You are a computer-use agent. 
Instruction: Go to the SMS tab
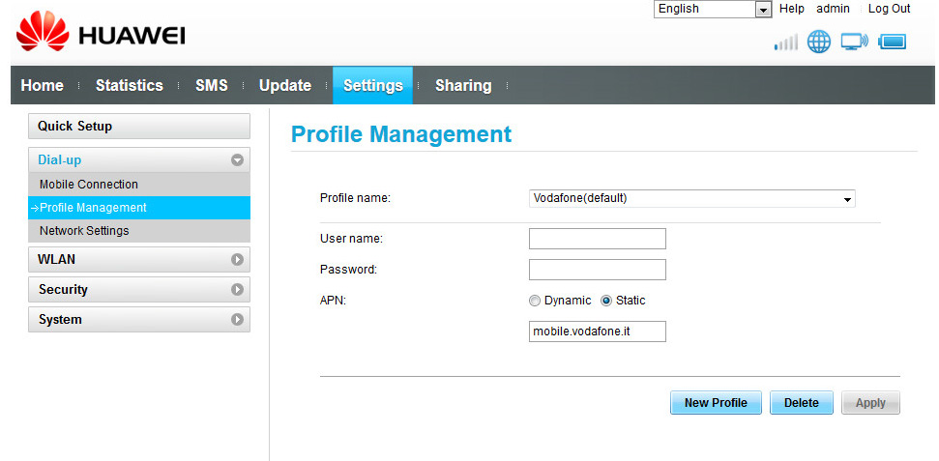211,85
